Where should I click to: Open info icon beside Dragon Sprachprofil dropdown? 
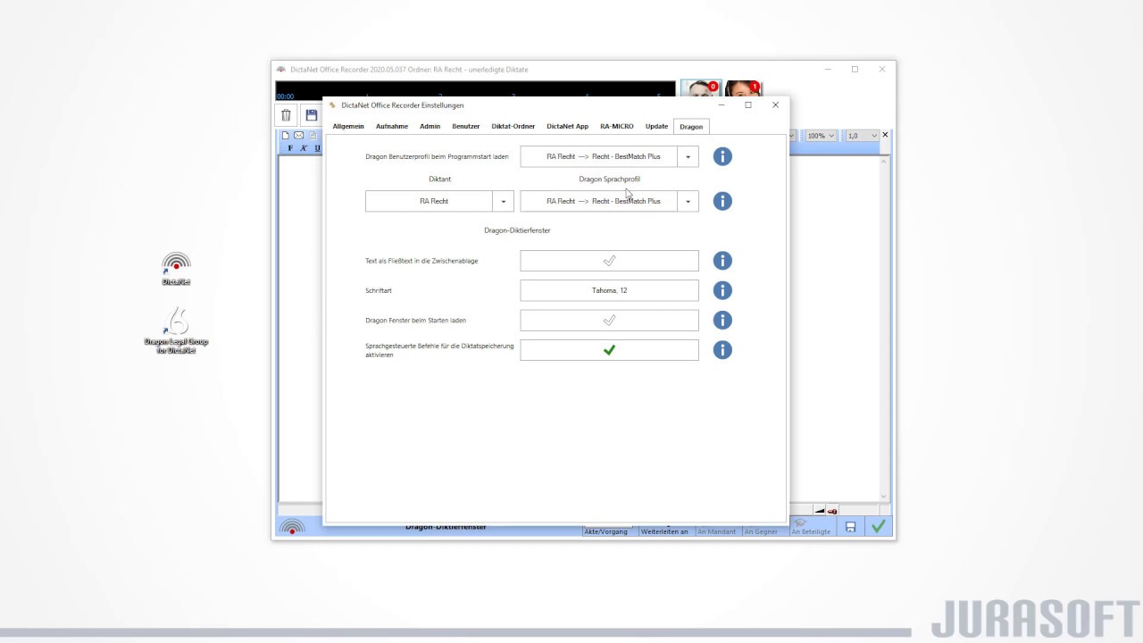point(722,201)
